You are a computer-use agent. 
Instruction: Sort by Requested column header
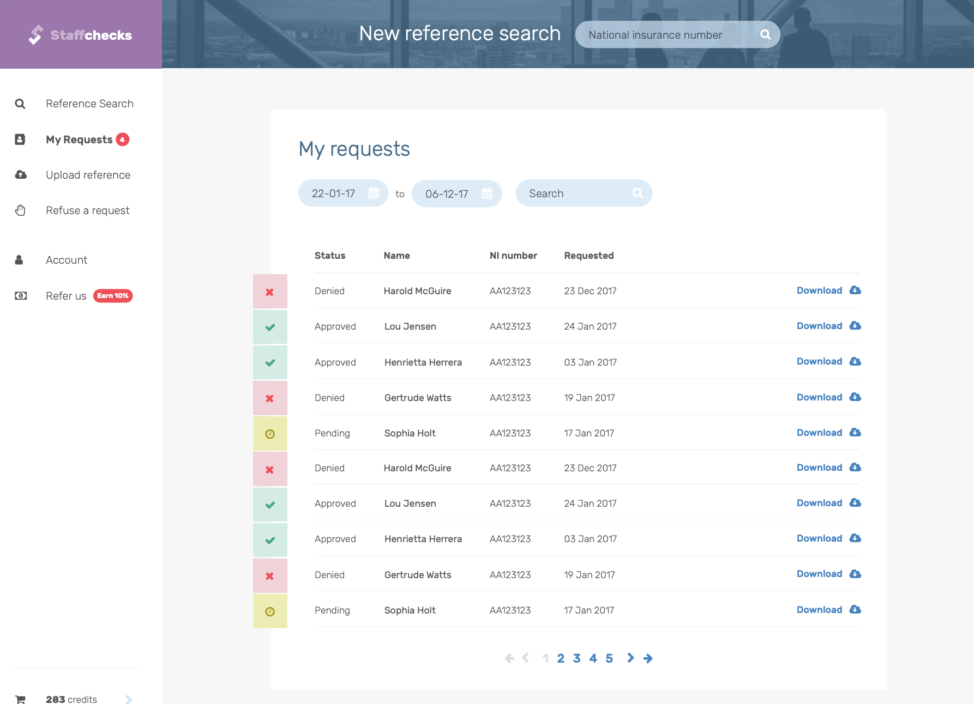588,256
